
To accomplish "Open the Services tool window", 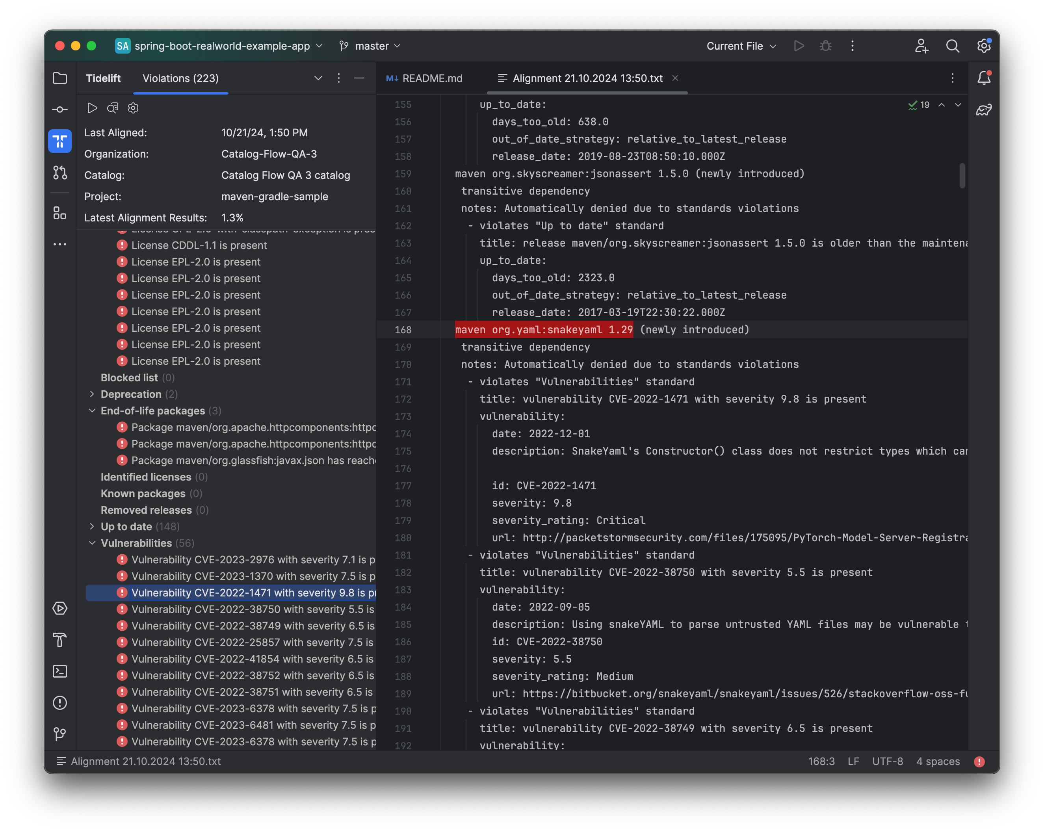I will 59,608.
